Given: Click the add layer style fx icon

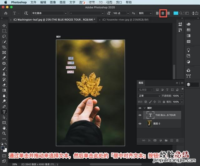Looking at the screenshot, I should [x=149, y=141].
